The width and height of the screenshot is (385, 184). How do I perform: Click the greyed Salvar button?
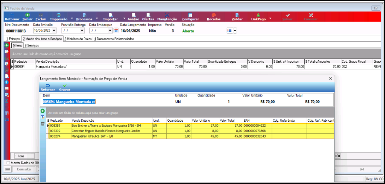(287, 17)
